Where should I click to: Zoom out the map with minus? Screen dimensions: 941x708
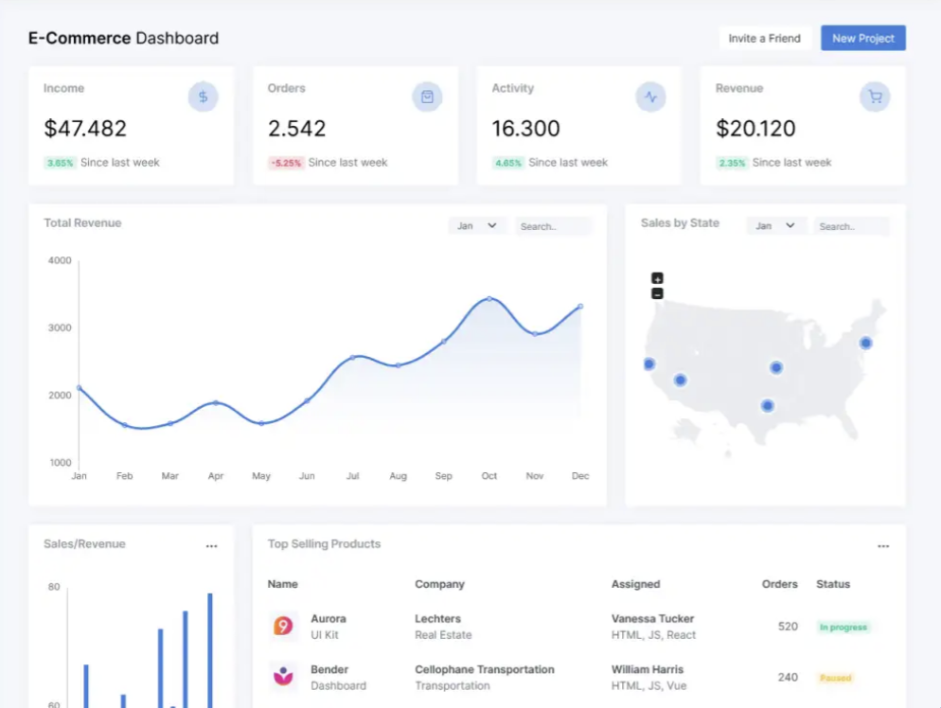(x=657, y=293)
